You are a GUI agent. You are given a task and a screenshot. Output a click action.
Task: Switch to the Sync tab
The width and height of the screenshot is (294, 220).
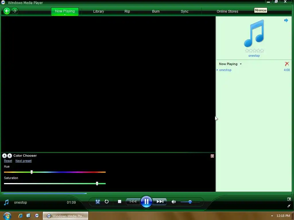click(185, 11)
